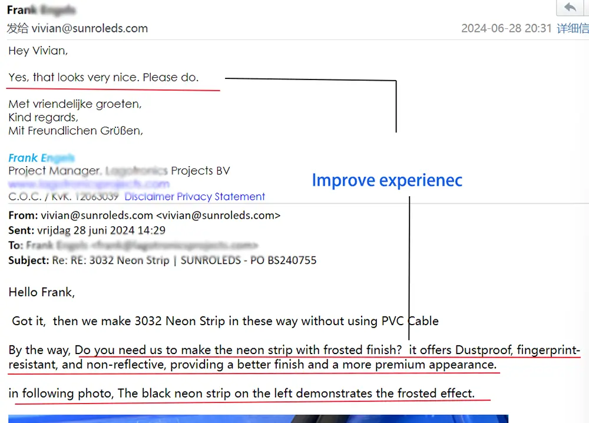The image size is (589, 423).
Task: Click recipient vivian@sunroleds.com in the header
Action: (x=90, y=28)
